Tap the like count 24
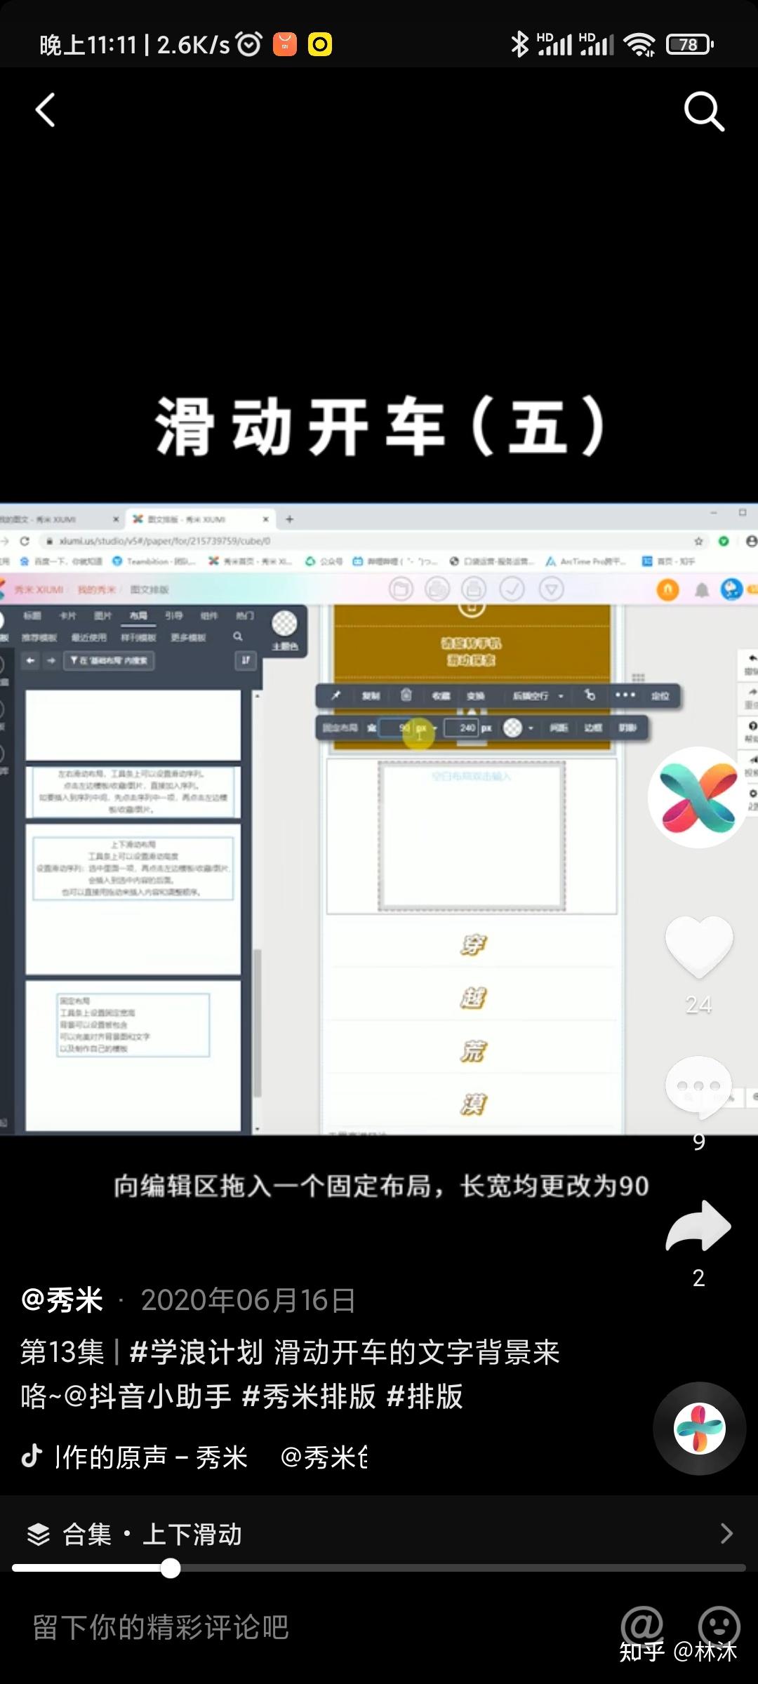This screenshot has height=1684, width=758. [x=699, y=1005]
